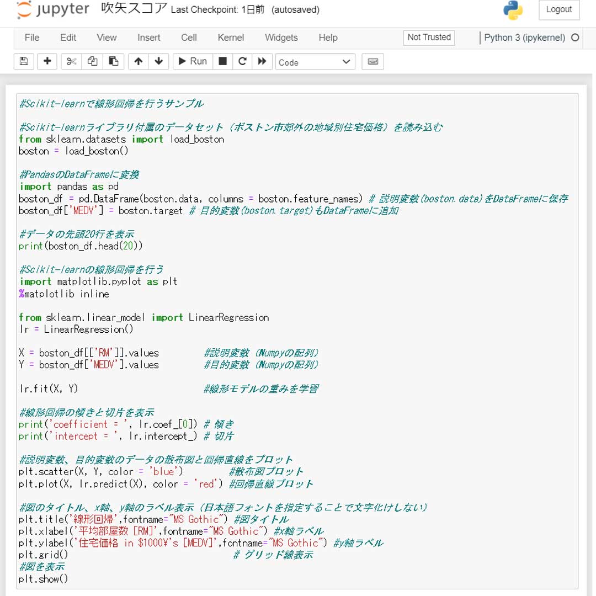Open the File menu
Screen dimensions: 596x596
32,38
